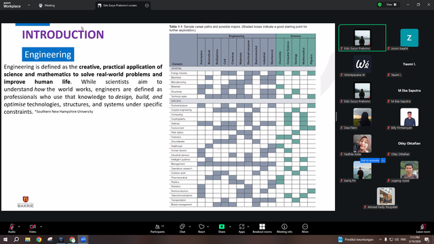Click the Universitas Bakrie logo on slide
This screenshot has width=434, height=244.
pyautogui.click(x=26, y=202)
